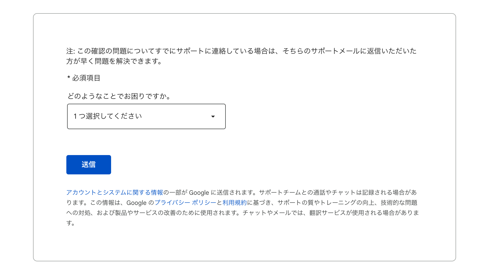The width and height of the screenshot is (483, 272).
Task: Click the asterisk before 必須項目
Action: [x=69, y=77]
